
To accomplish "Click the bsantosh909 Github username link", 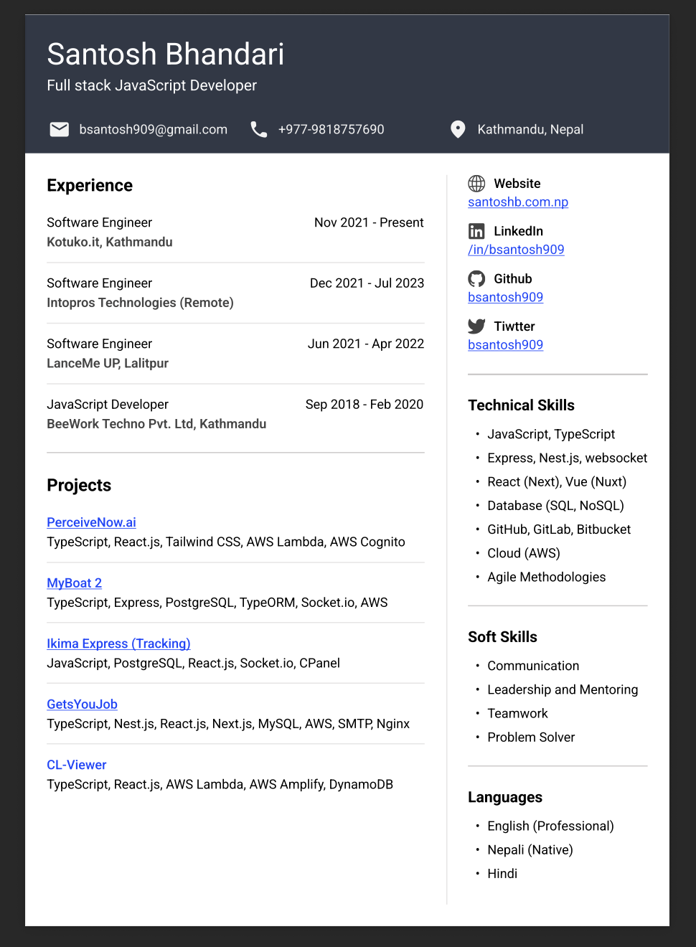I will tap(505, 297).
